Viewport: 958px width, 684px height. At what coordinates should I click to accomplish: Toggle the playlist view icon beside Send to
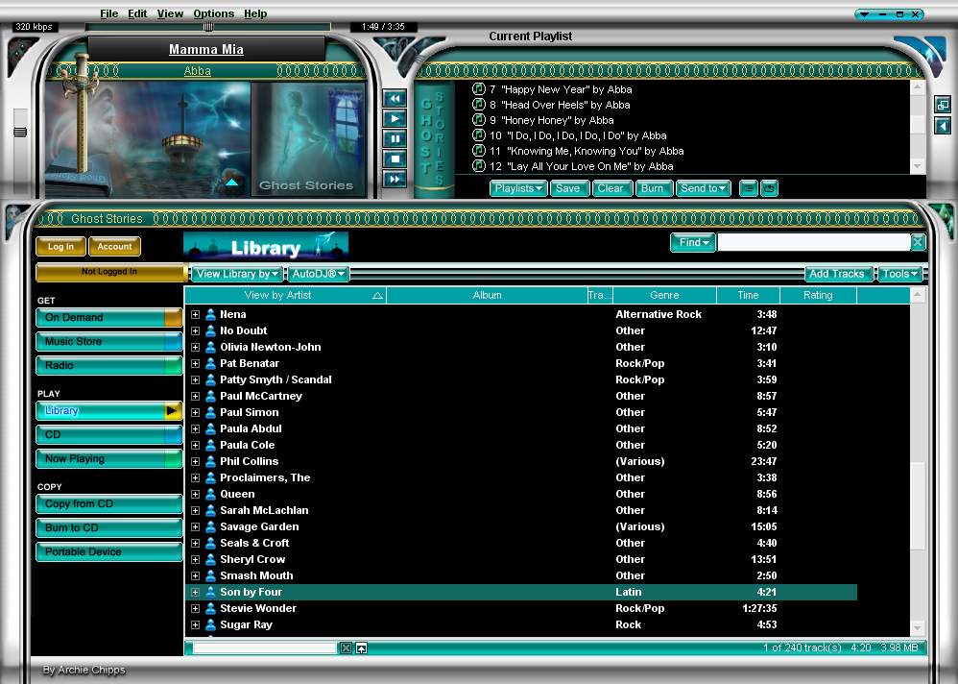click(748, 188)
